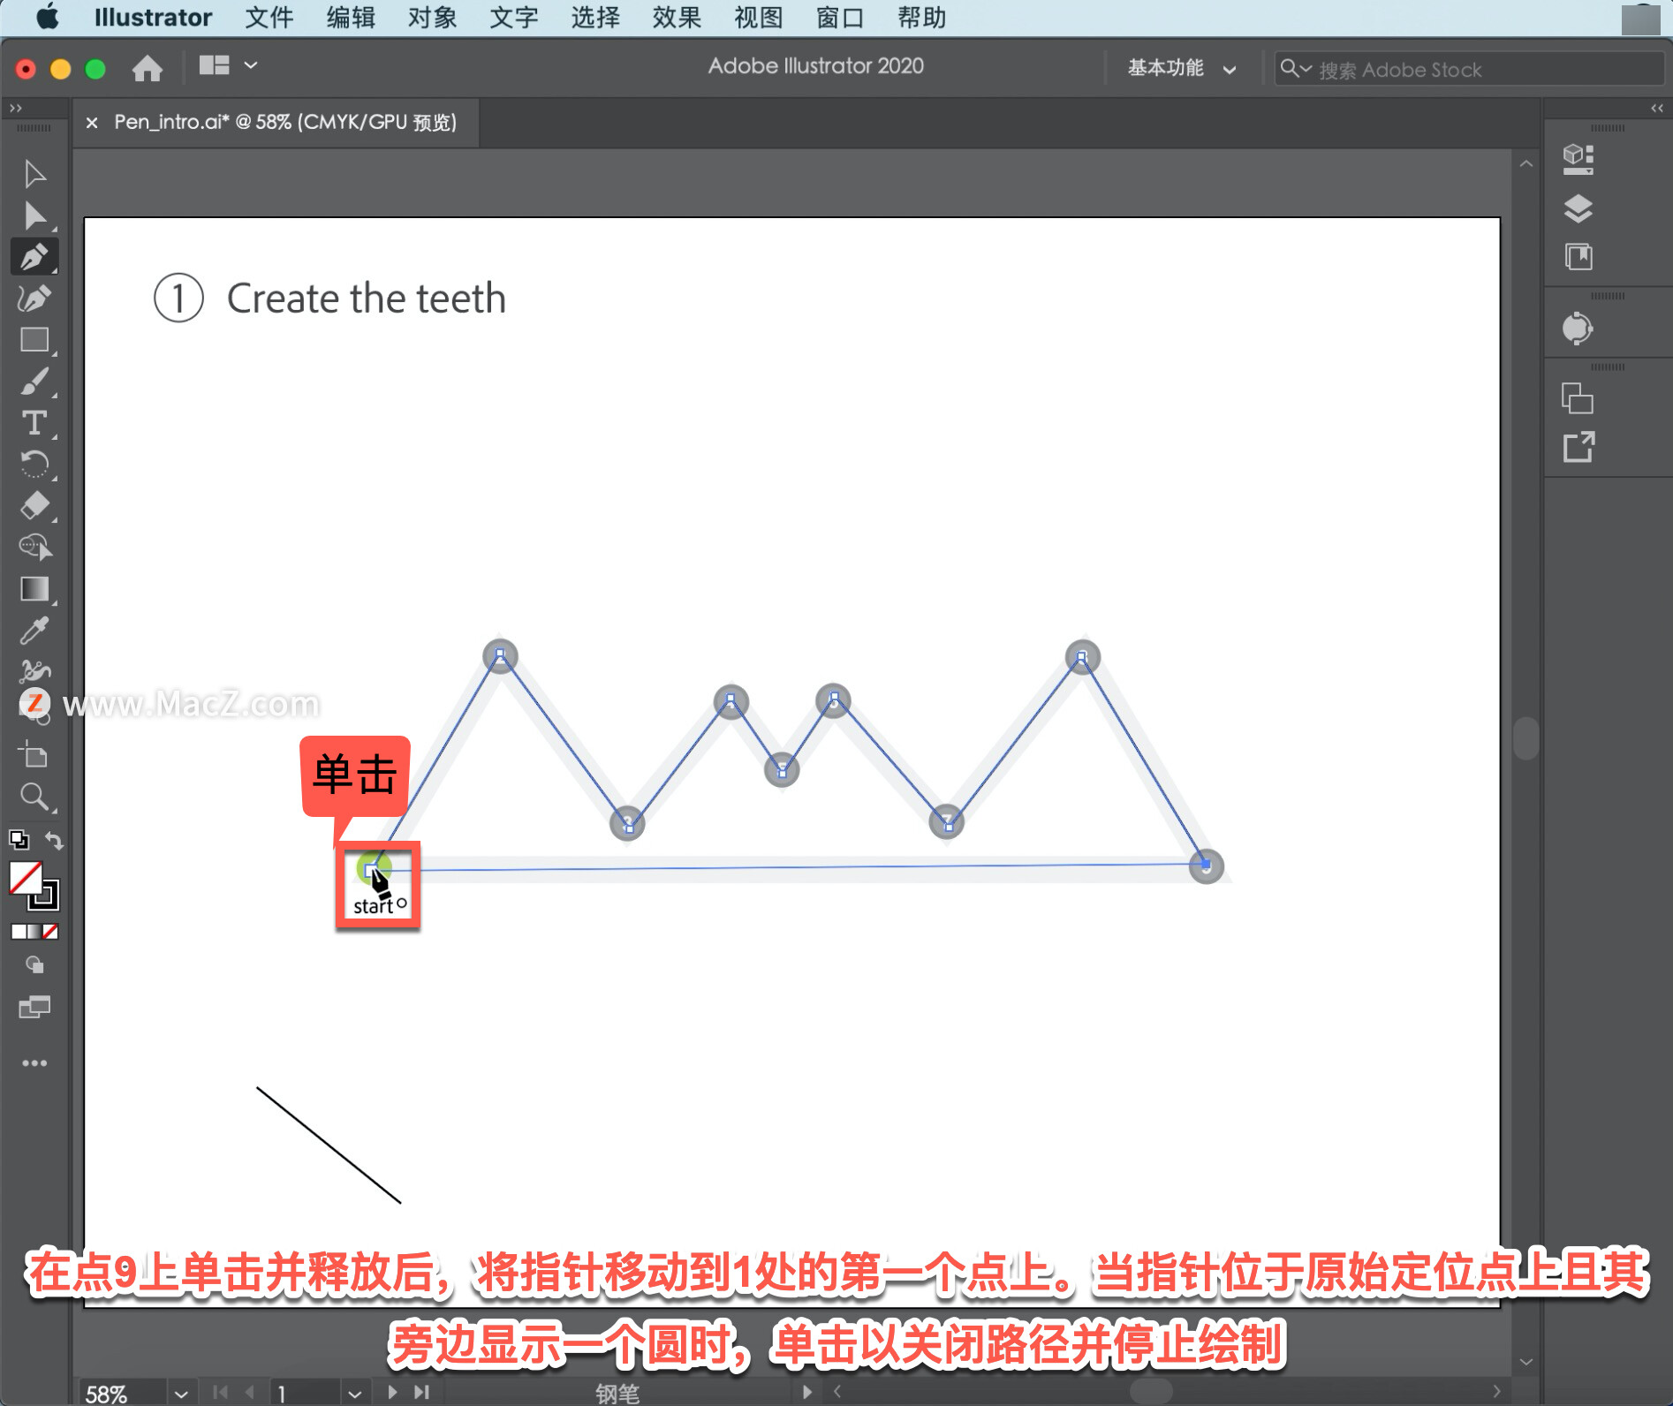Select the Paintbrush tool

(x=34, y=382)
